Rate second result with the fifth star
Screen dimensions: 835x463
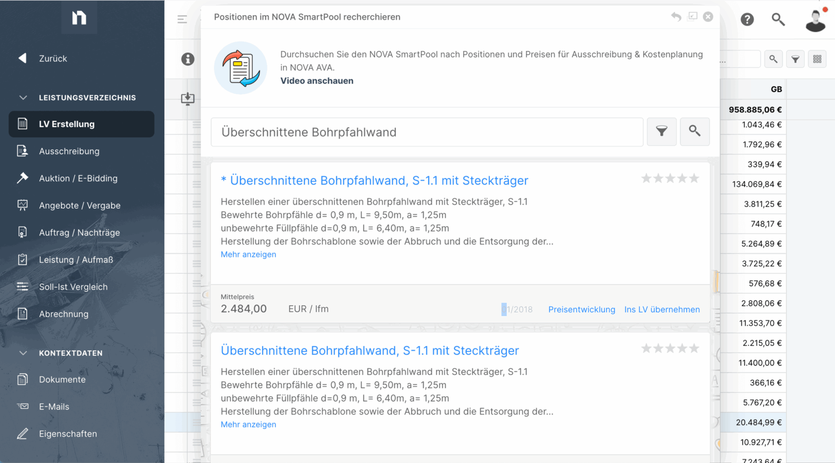pos(694,349)
